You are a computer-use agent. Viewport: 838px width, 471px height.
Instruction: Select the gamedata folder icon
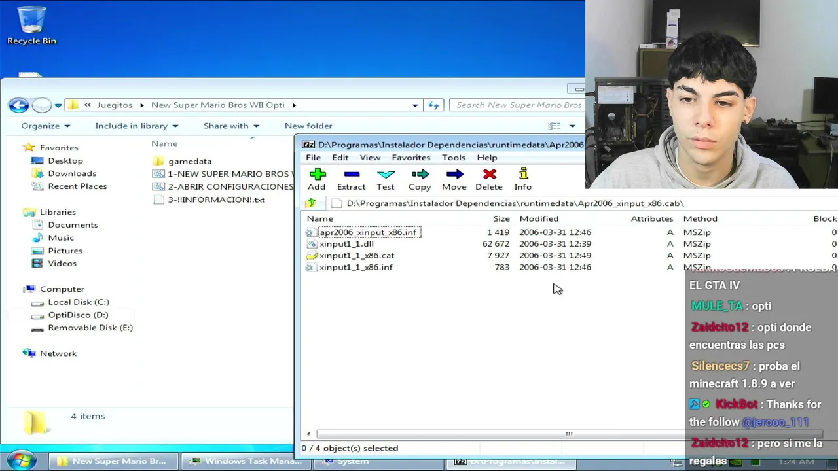pyautogui.click(x=158, y=161)
